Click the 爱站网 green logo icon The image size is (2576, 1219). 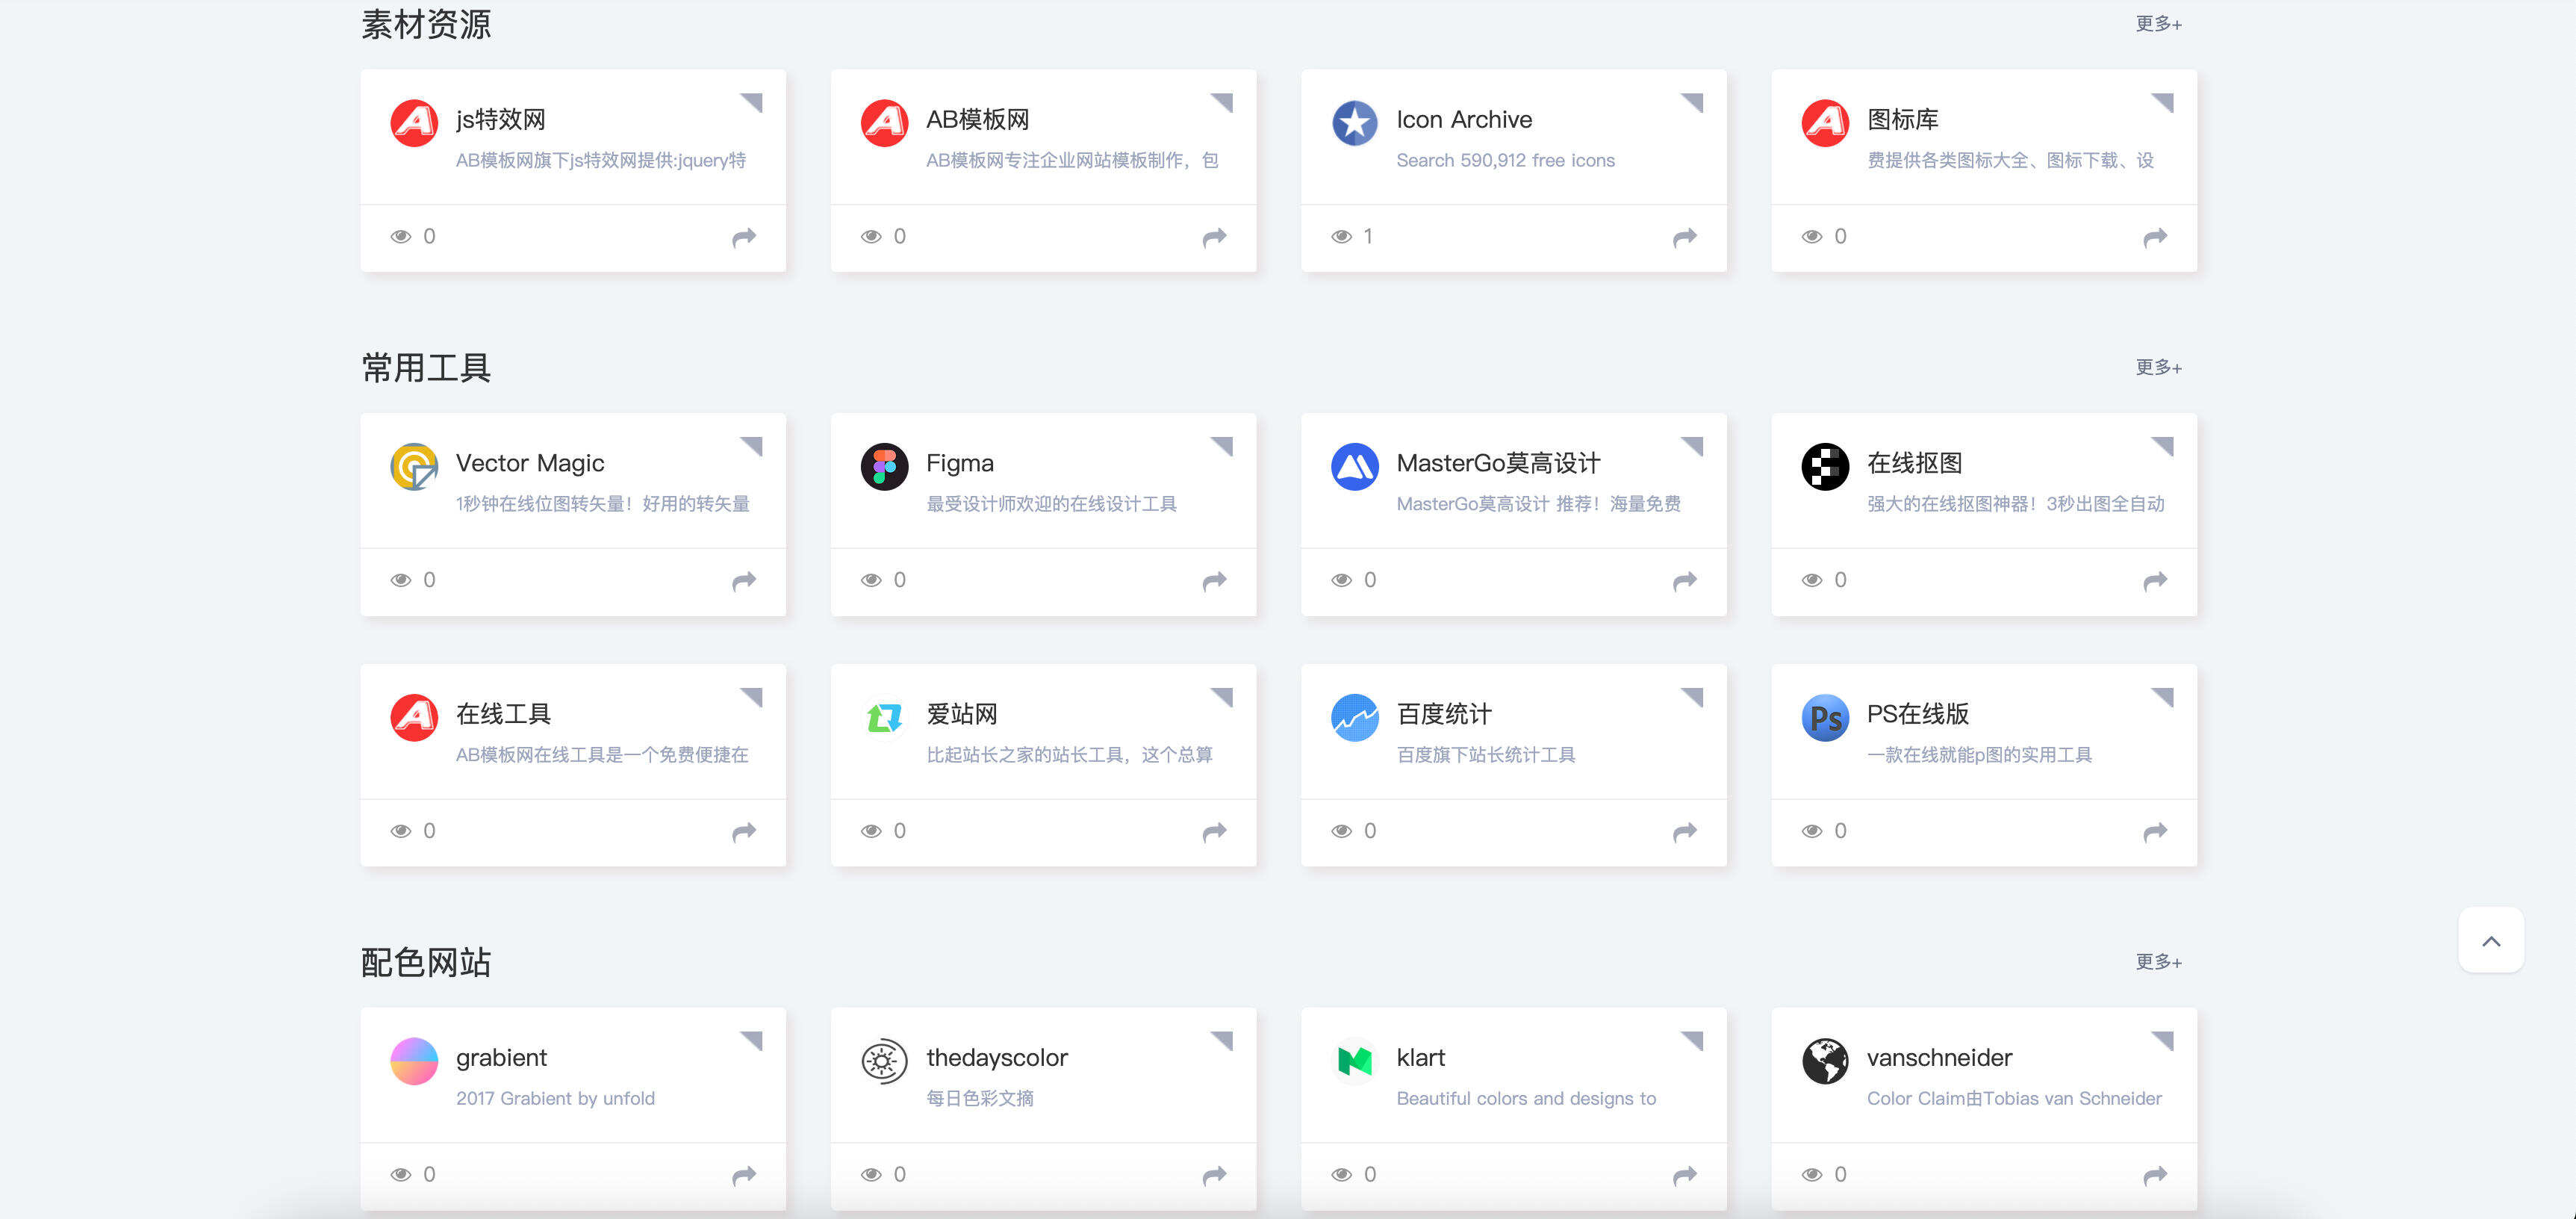(x=884, y=717)
